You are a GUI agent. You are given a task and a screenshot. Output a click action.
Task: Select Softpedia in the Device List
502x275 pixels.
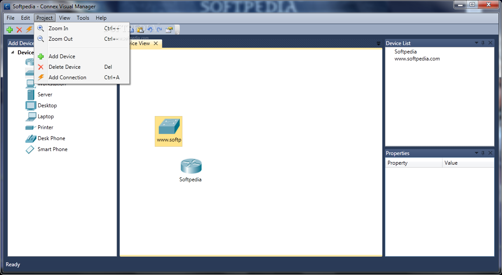405,52
